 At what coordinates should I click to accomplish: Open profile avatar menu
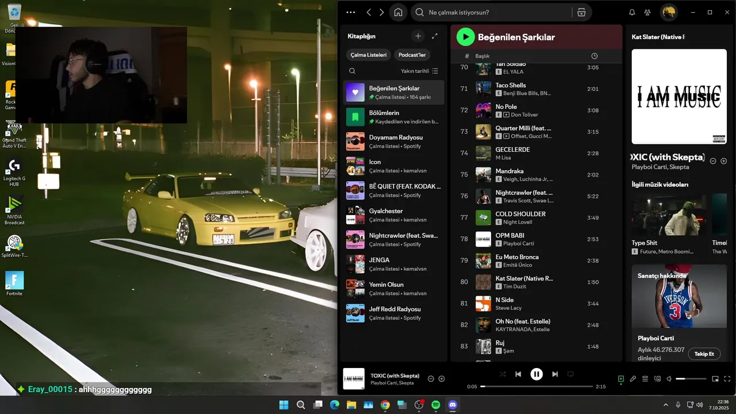tap(668, 12)
